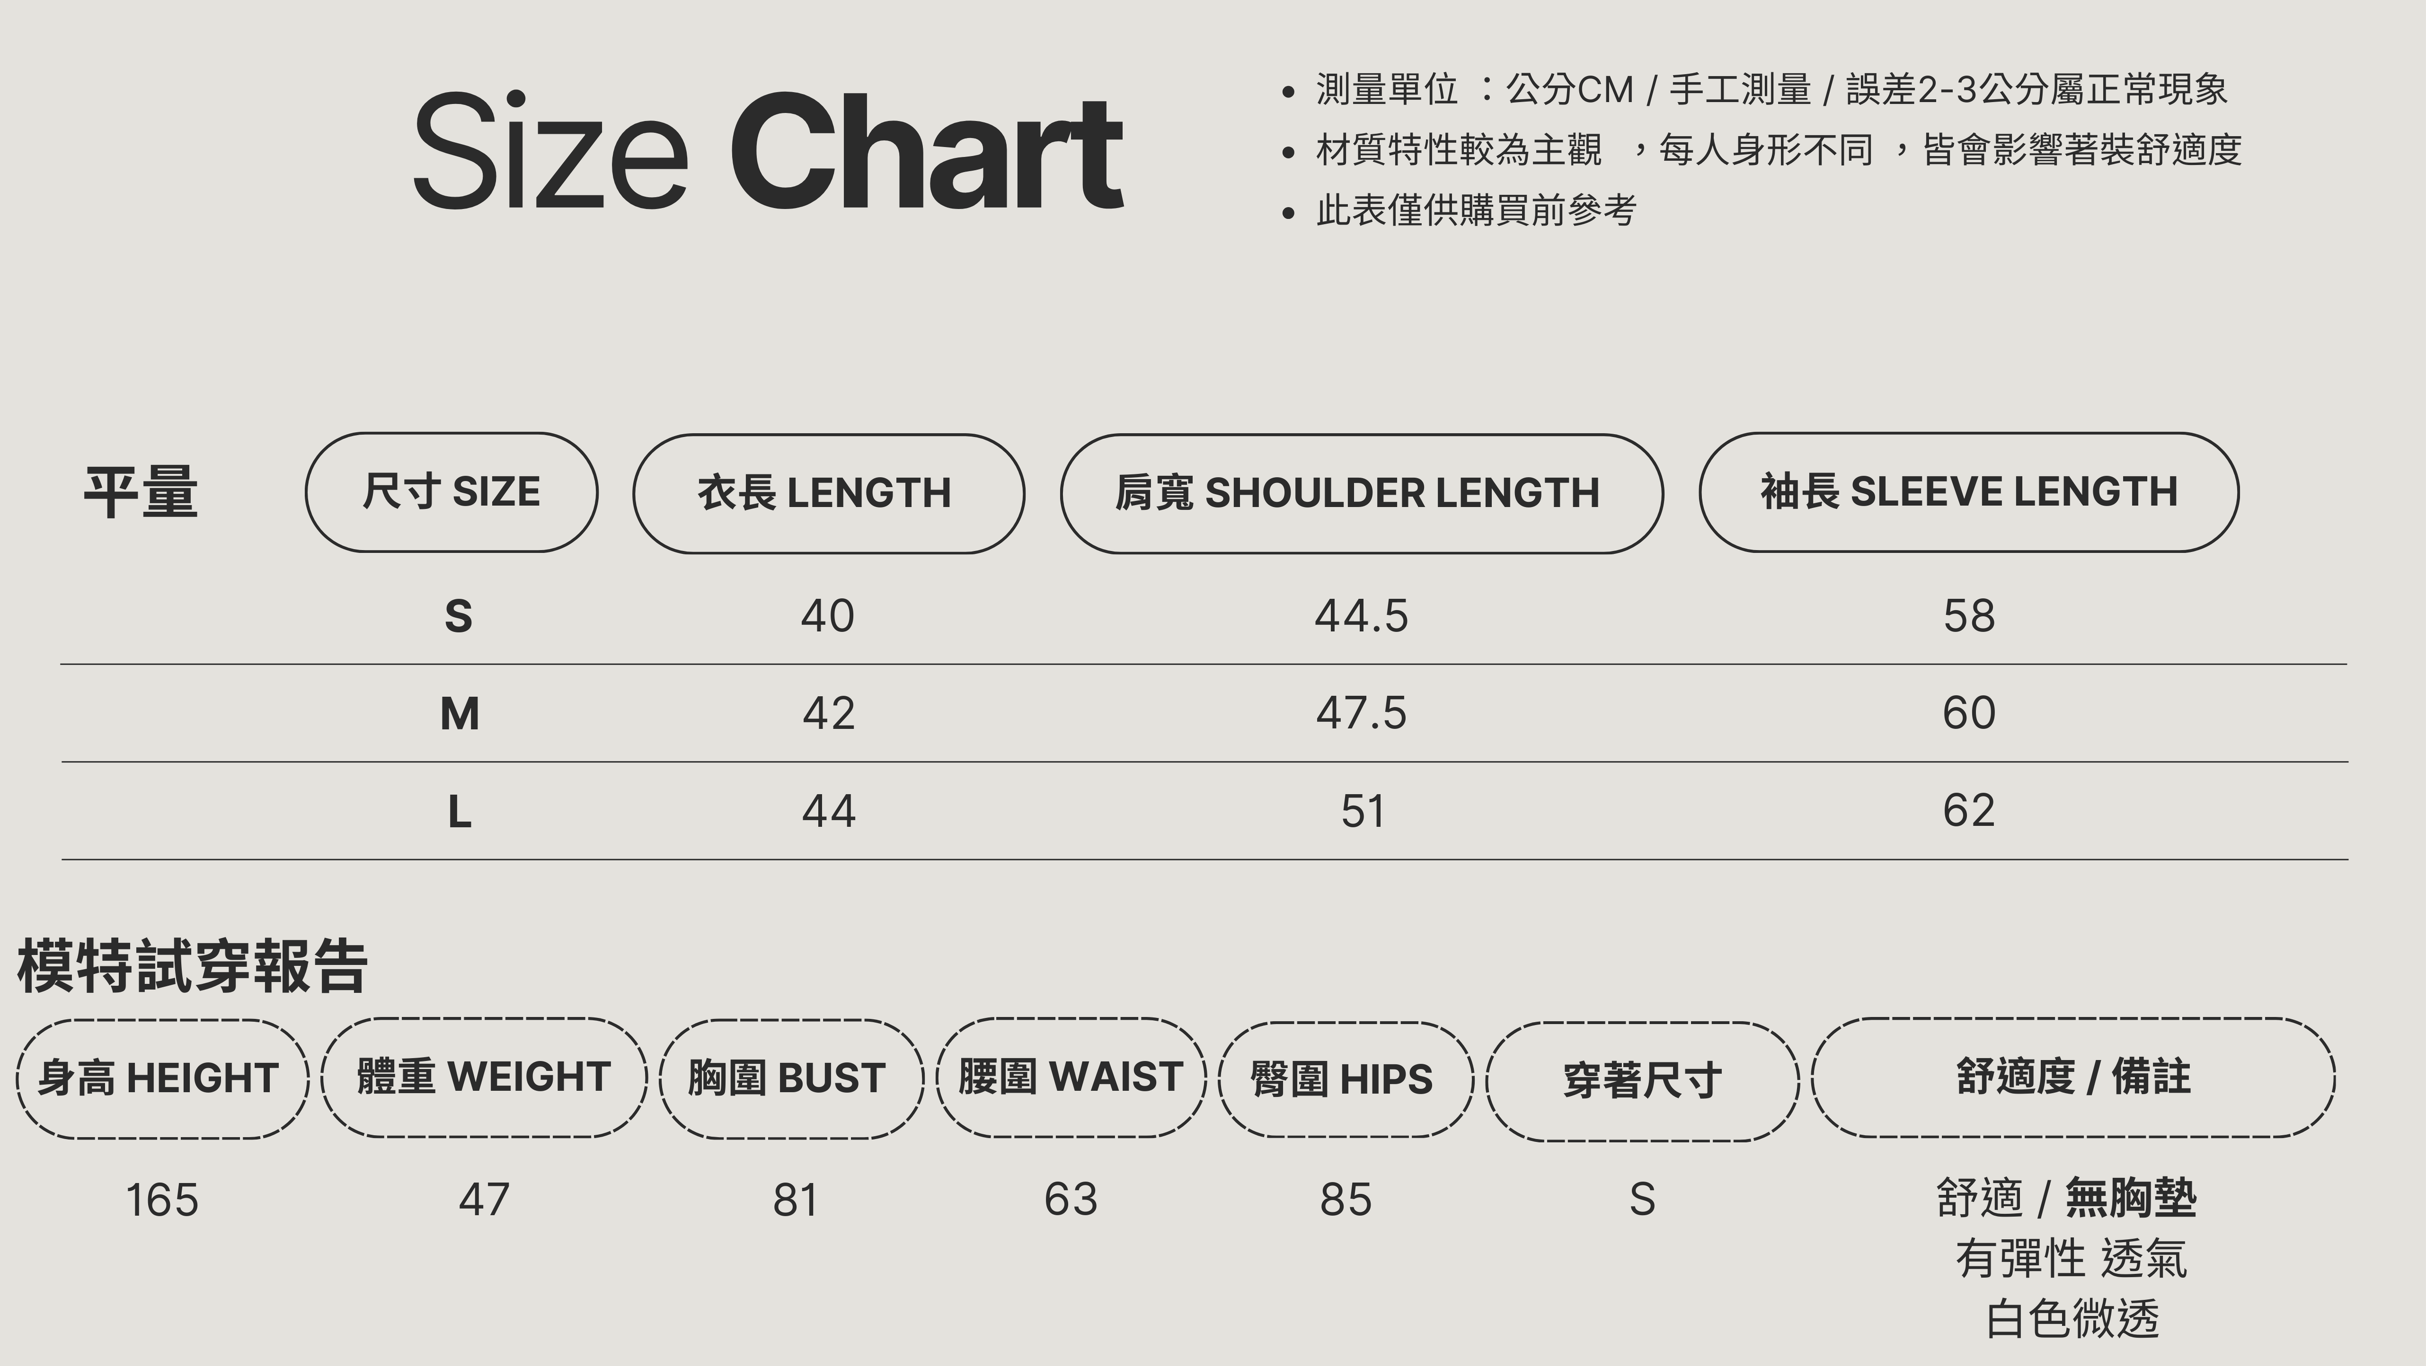Select the S size row label
This screenshot has height=1366, width=2426.
point(459,617)
